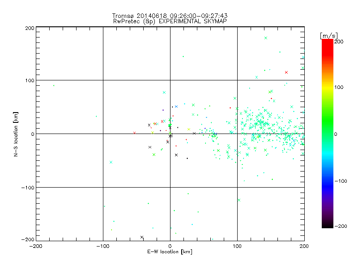Click the red X marker on the zero line left of center

[x=135, y=133]
